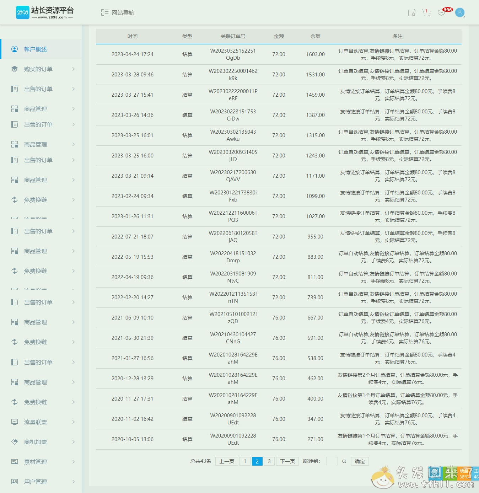Go to page 1
Viewport: 479px width, 493px height.
tap(245, 461)
